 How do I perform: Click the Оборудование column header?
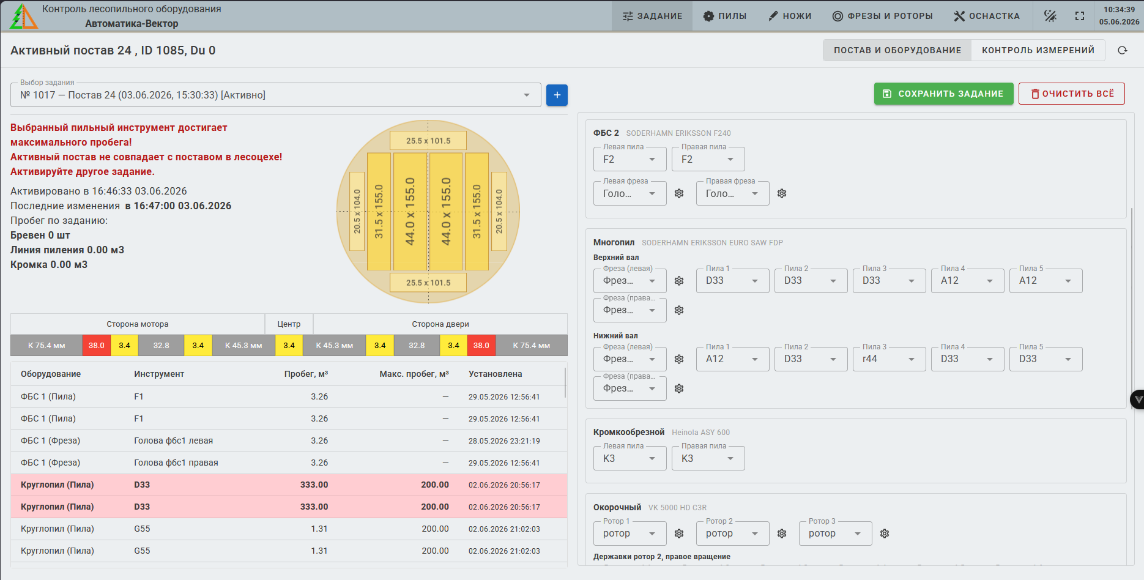pyautogui.click(x=51, y=374)
